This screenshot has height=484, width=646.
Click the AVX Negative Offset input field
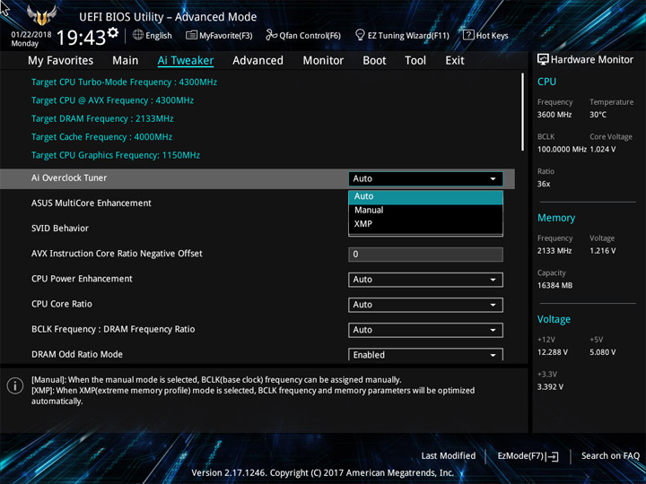pyautogui.click(x=425, y=255)
